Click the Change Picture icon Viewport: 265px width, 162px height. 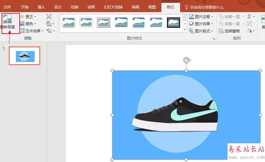click(x=49, y=24)
